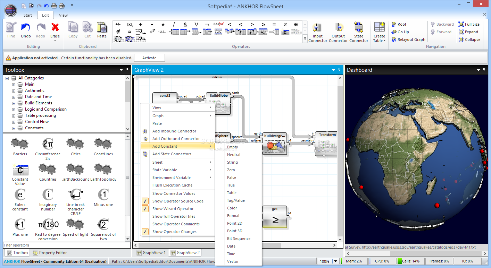Uncheck Show Operator Source Code

tap(145, 201)
